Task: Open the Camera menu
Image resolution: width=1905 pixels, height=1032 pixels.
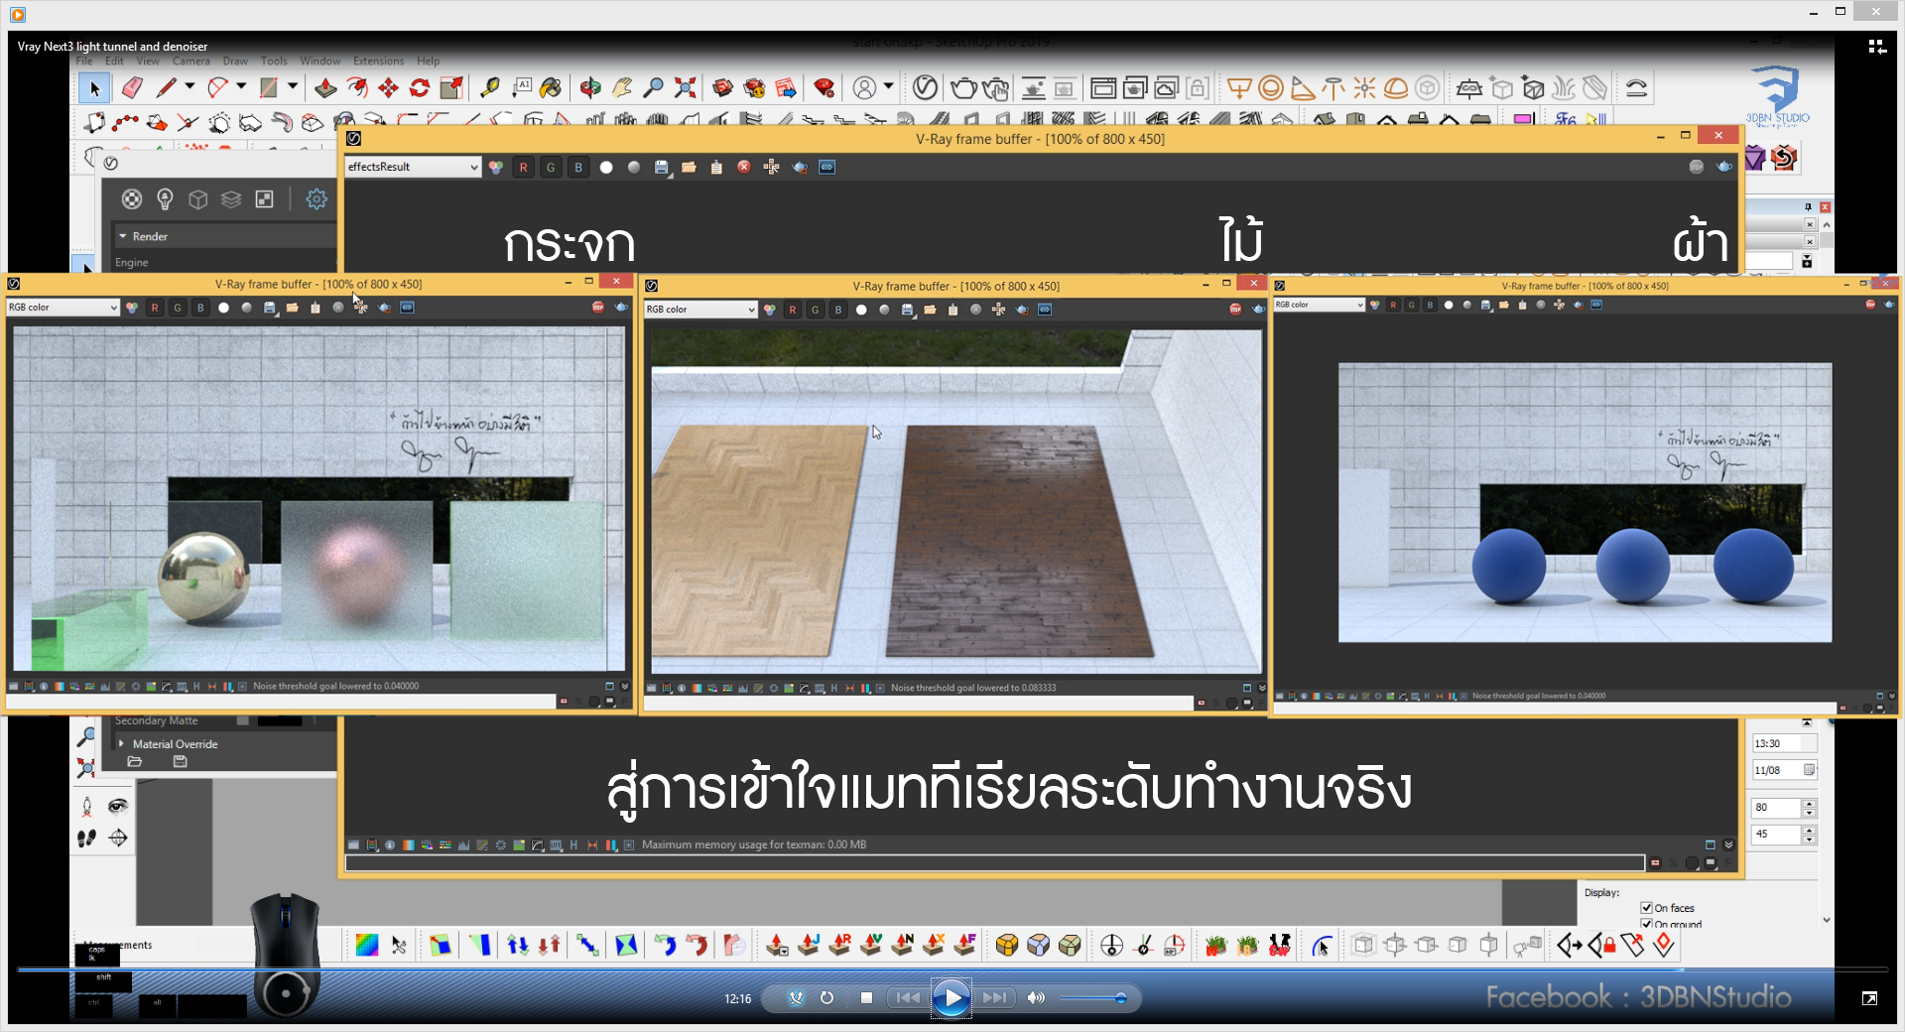Action: (190, 61)
